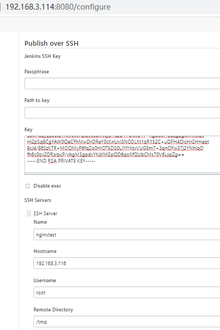Enable the Disable exec checkbox
Image resolution: width=220 pixels, height=330 pixels.
coord(28,186)
